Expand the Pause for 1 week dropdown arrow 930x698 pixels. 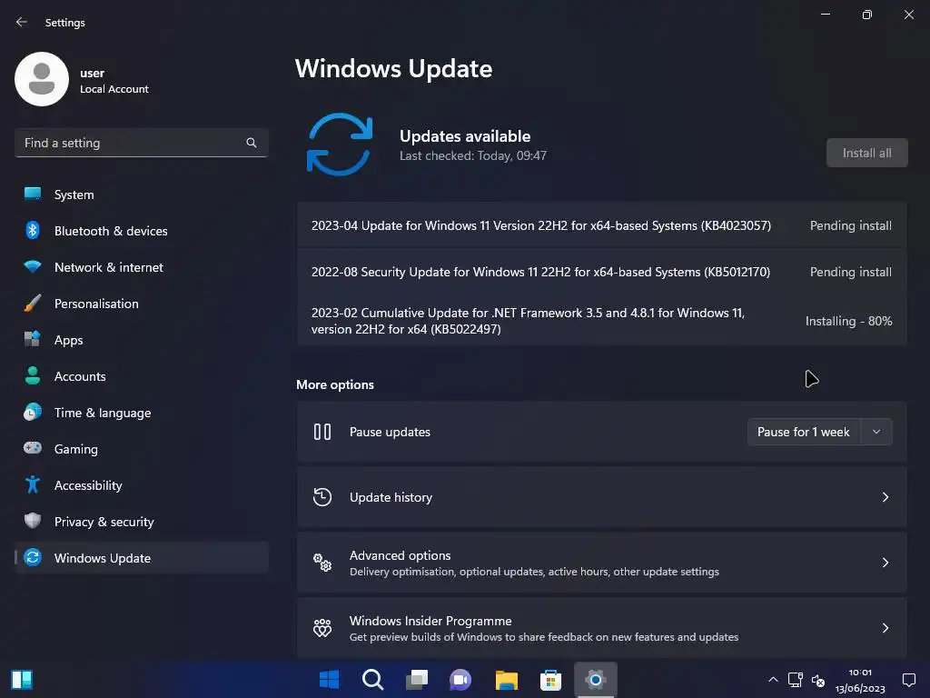point(876,432)
